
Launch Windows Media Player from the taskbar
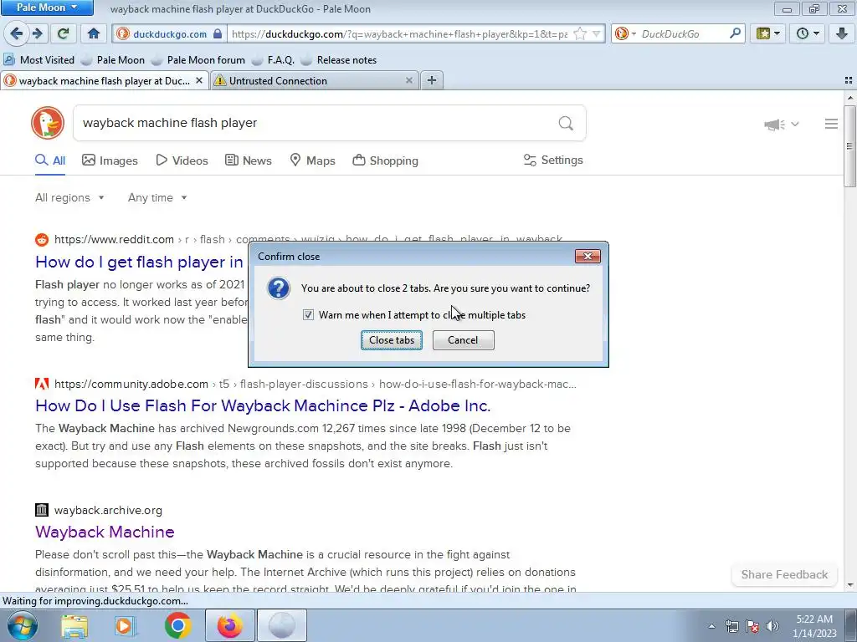tap(126, 625)
